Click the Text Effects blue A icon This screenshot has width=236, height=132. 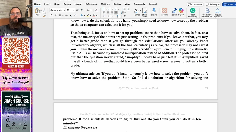point(81,15)
